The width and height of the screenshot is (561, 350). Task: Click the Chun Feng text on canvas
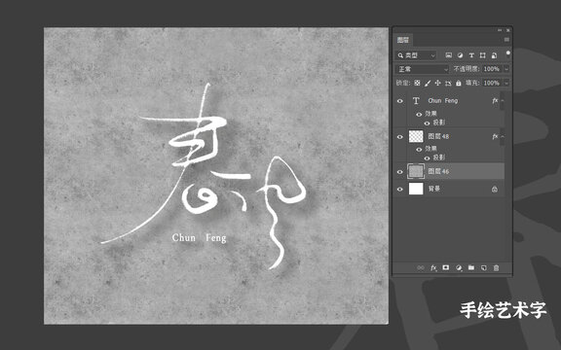click(x=199, y=238)
